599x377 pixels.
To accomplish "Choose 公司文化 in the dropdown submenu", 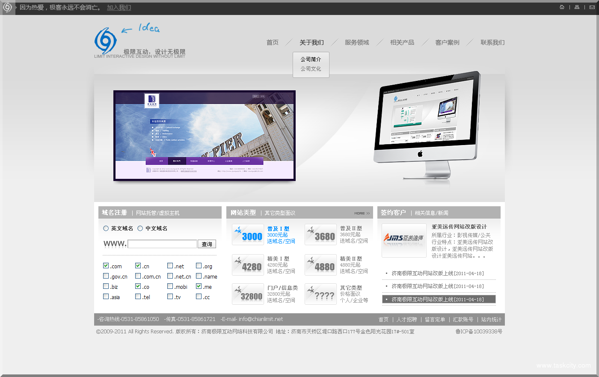I will point(311,69).
